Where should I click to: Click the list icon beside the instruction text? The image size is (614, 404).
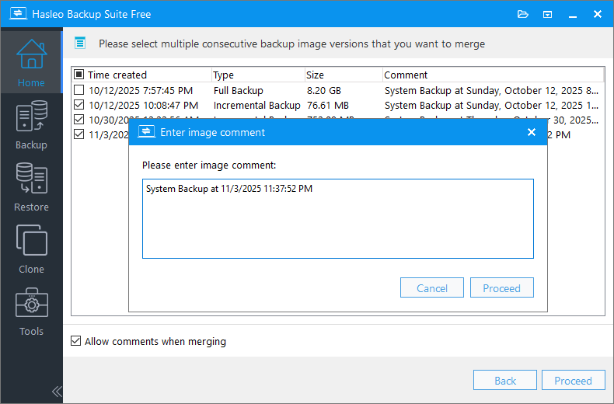coord(79,44)
